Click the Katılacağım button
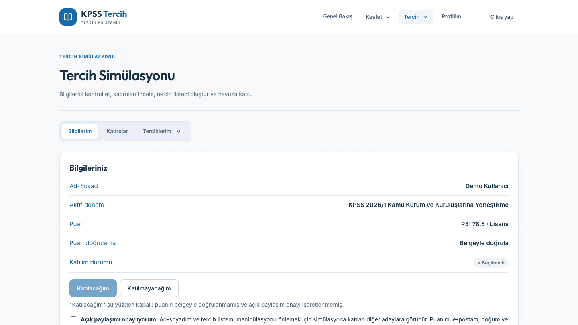578x325 pixels. coord(93,288)
